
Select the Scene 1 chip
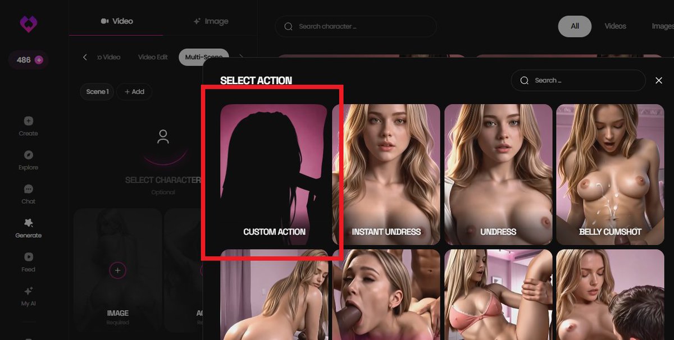pyautogui.click(x=97, y=91)
